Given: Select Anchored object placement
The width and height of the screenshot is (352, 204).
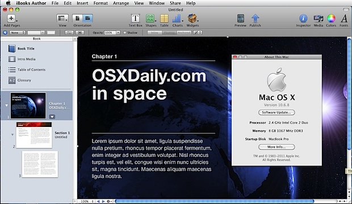Looking at the screenshot, I should tap(184, 33).
